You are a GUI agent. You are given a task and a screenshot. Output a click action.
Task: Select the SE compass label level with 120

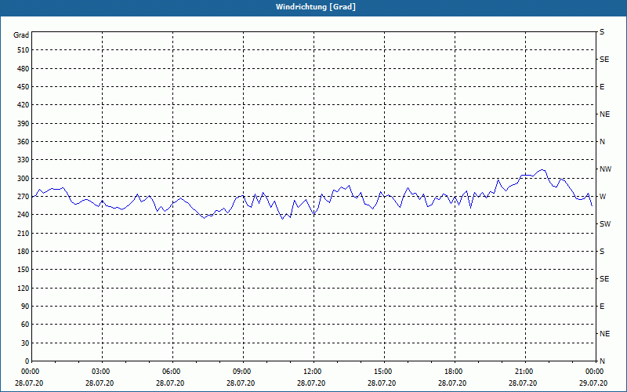[604, 279]
